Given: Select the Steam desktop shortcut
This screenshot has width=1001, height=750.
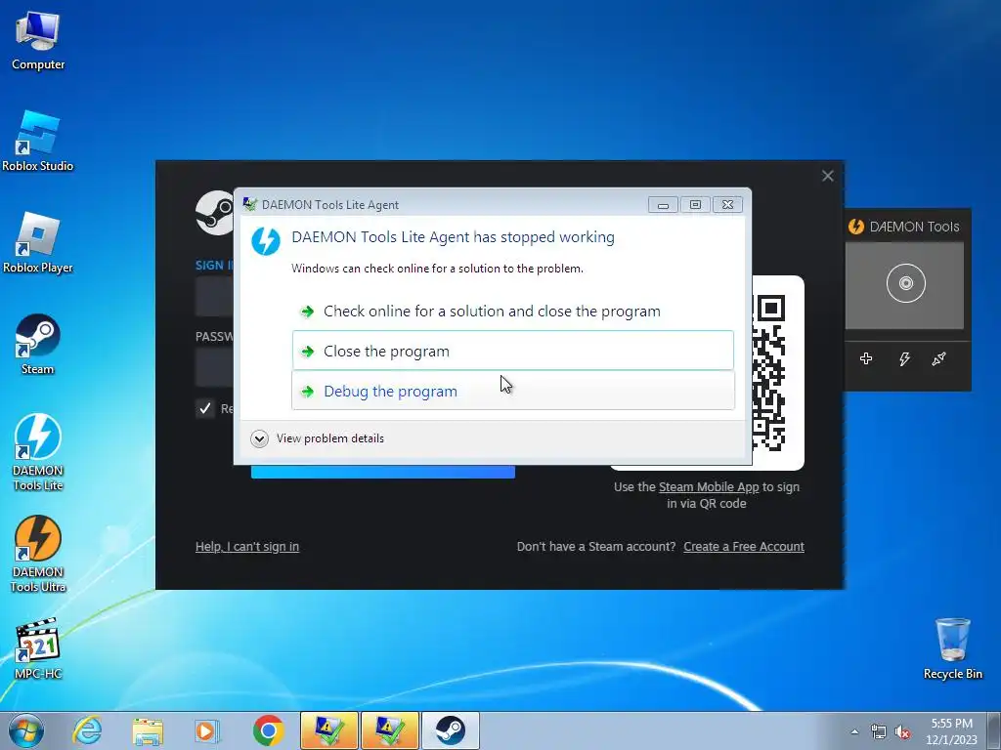Looking at the screenshot, I should [38, 345].
